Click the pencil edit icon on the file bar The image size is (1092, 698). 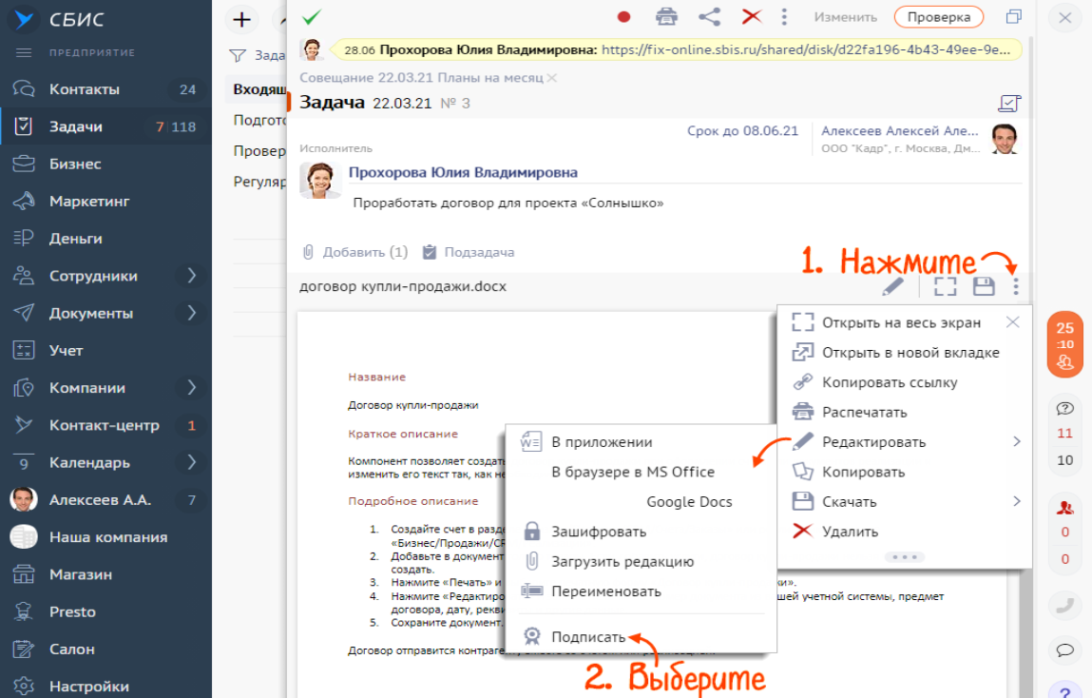tap(892, 286)
